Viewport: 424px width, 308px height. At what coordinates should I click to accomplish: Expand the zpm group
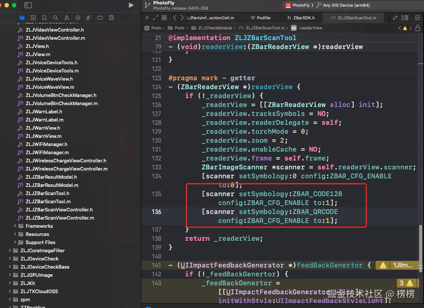10,299
